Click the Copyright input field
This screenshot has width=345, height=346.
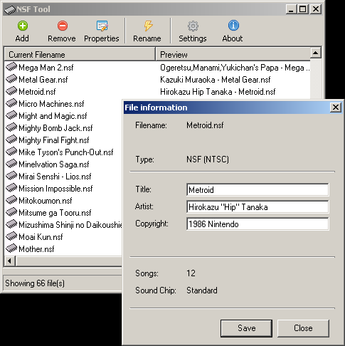[258, 224]
